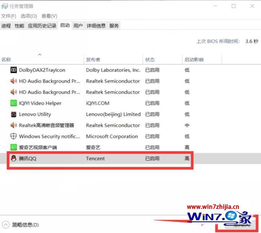Viewport: 261px width, 233px height.
Task: Select the Realtek高清晰音频管理器 name
Action: (46, 125)
